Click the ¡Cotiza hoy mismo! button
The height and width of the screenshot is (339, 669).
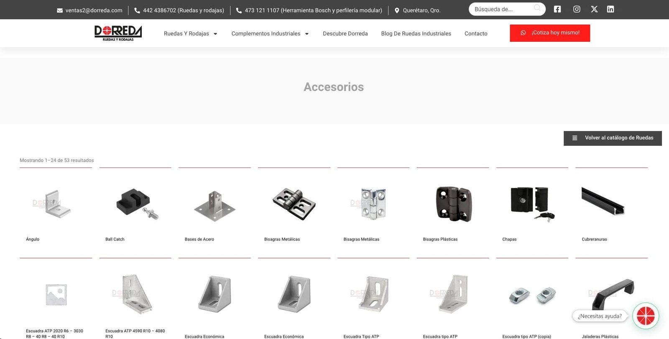(x=550, y=33)
